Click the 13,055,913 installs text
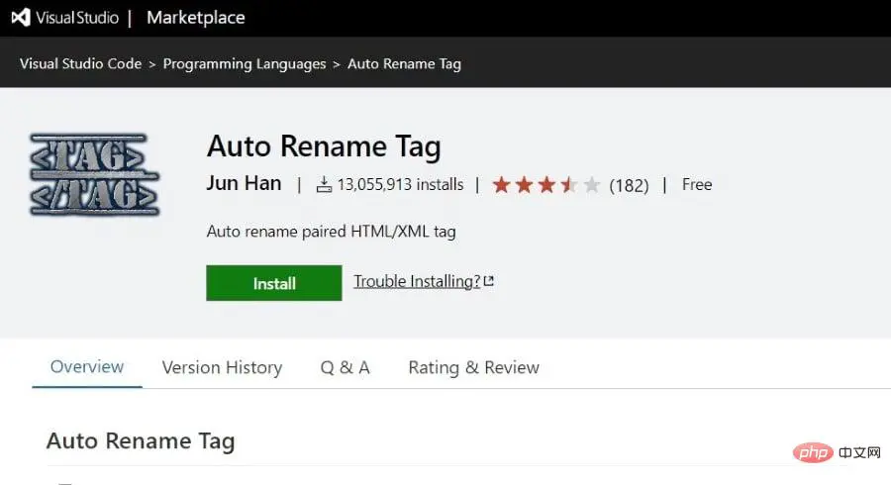The width and height of the screenshot is (891, 485). (400, 184)
